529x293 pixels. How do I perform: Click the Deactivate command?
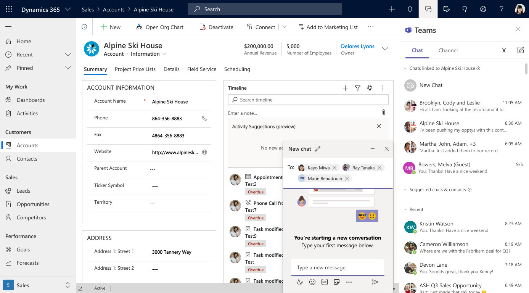point(216,27)
